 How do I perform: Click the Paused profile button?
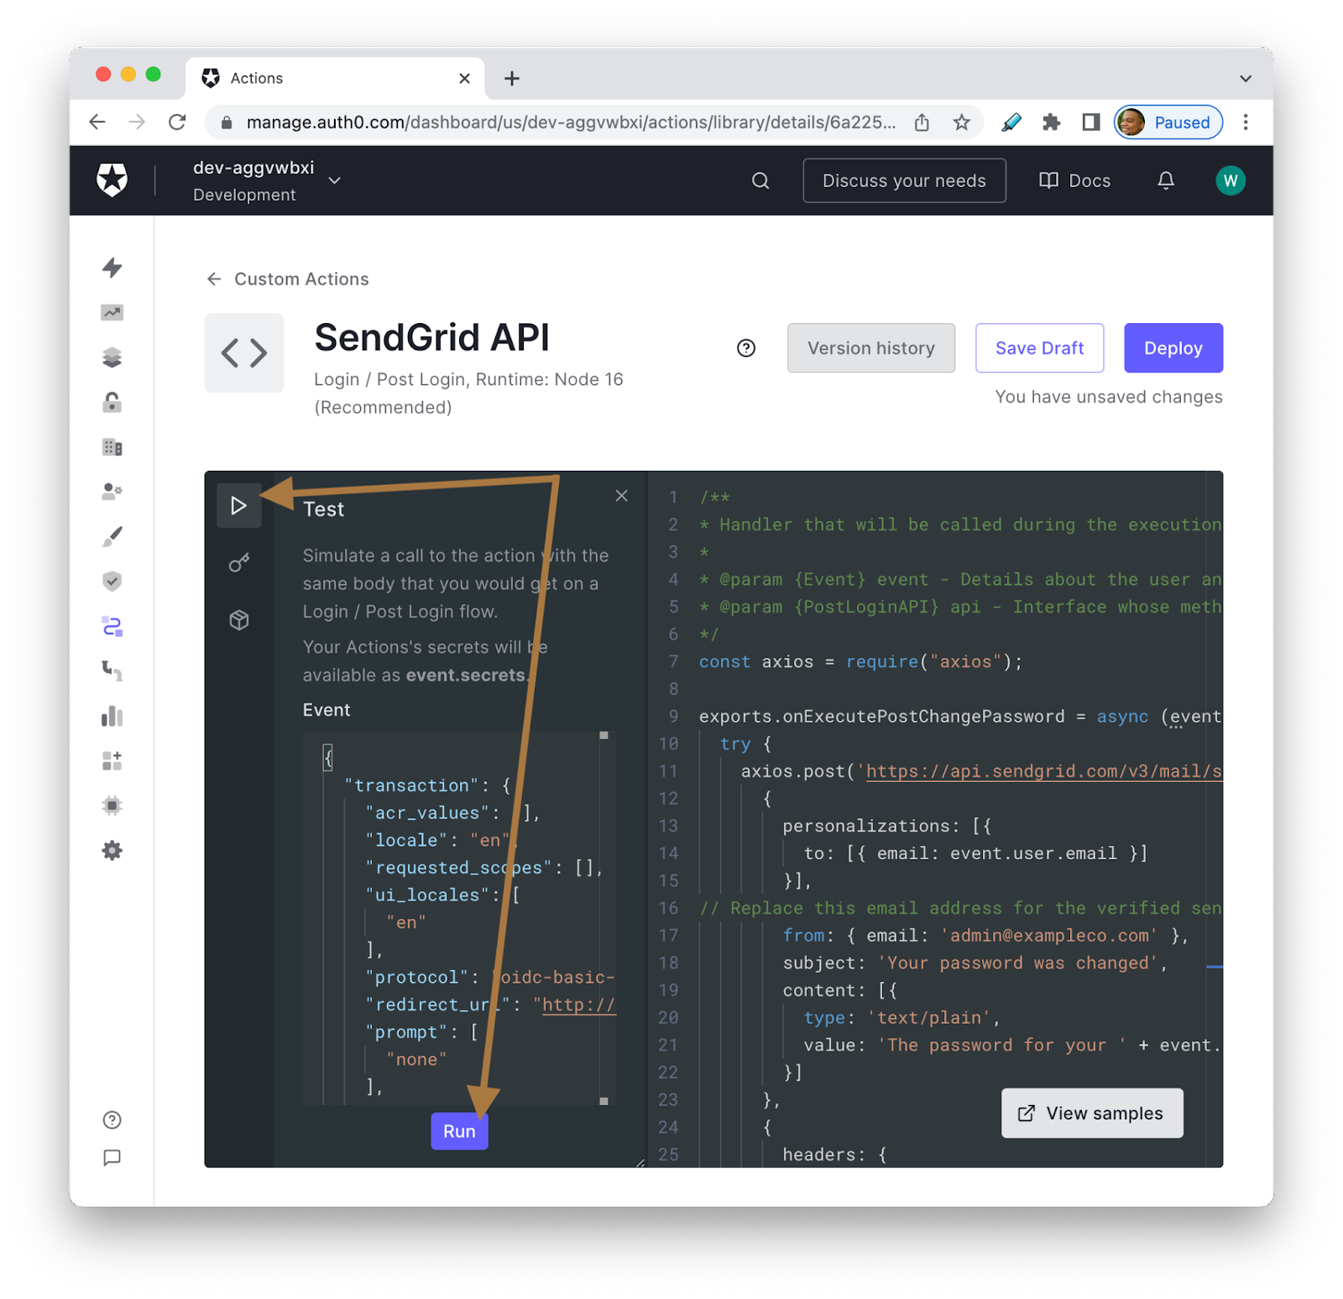[x=1168, y=123]
